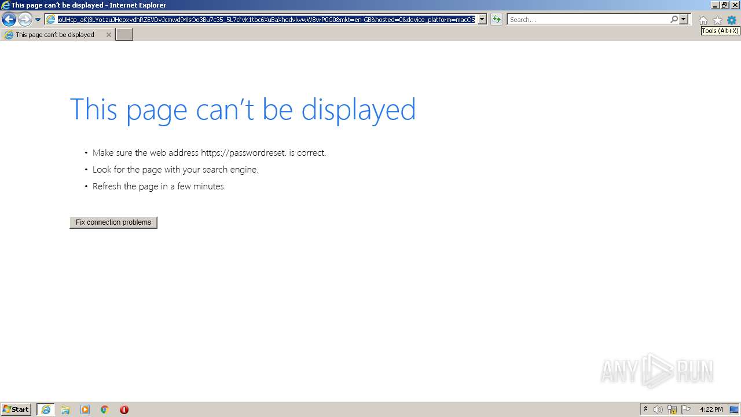The width and height of the screenshot is (741, 417).
Task: Open the network tray icon
Action: [x=672, y=409]
